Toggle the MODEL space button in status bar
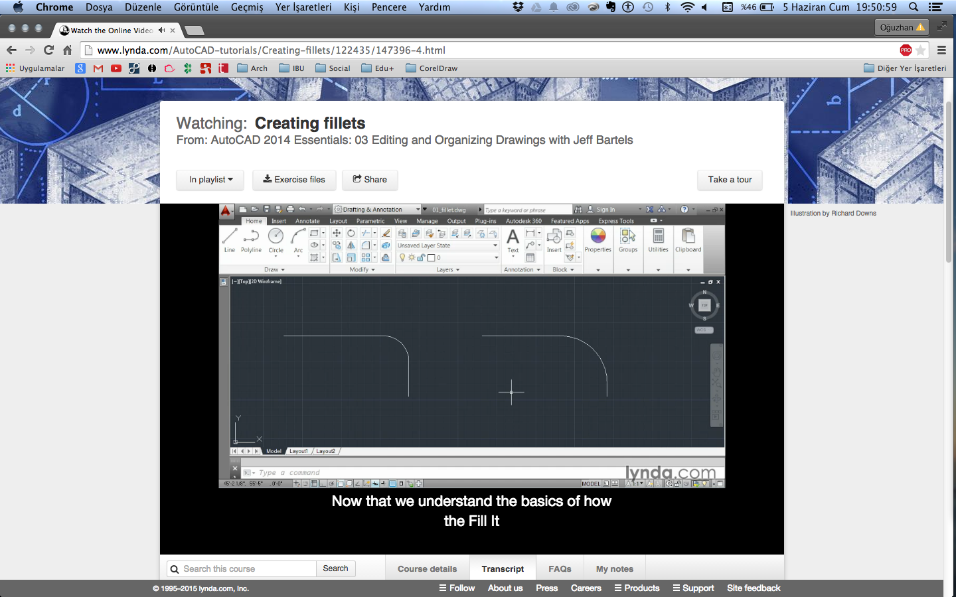 pyautogui.click(x=591, y=484)
